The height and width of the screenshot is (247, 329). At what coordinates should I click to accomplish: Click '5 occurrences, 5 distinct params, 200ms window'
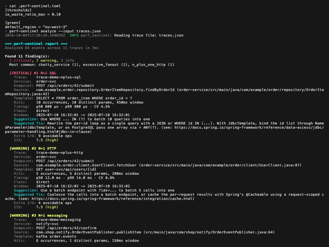point(87,173)
